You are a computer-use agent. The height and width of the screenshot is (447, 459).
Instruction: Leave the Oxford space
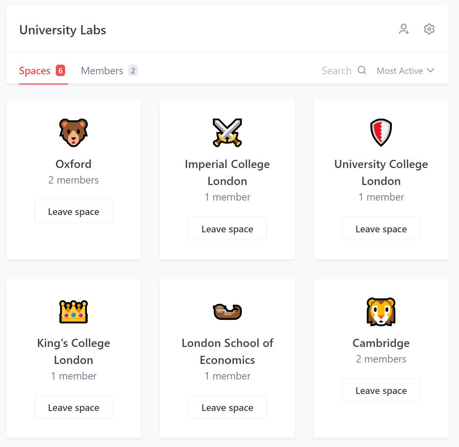[74, 211]
